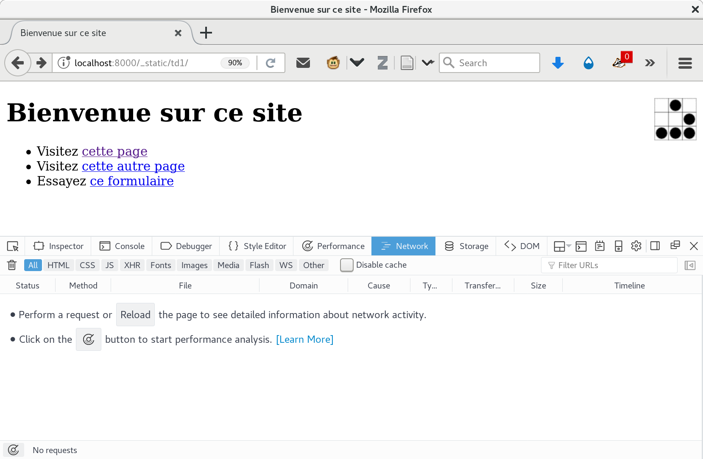703x459 pixels.
Task: Toggle the network details sidebar panel
Action: (690, 265)
